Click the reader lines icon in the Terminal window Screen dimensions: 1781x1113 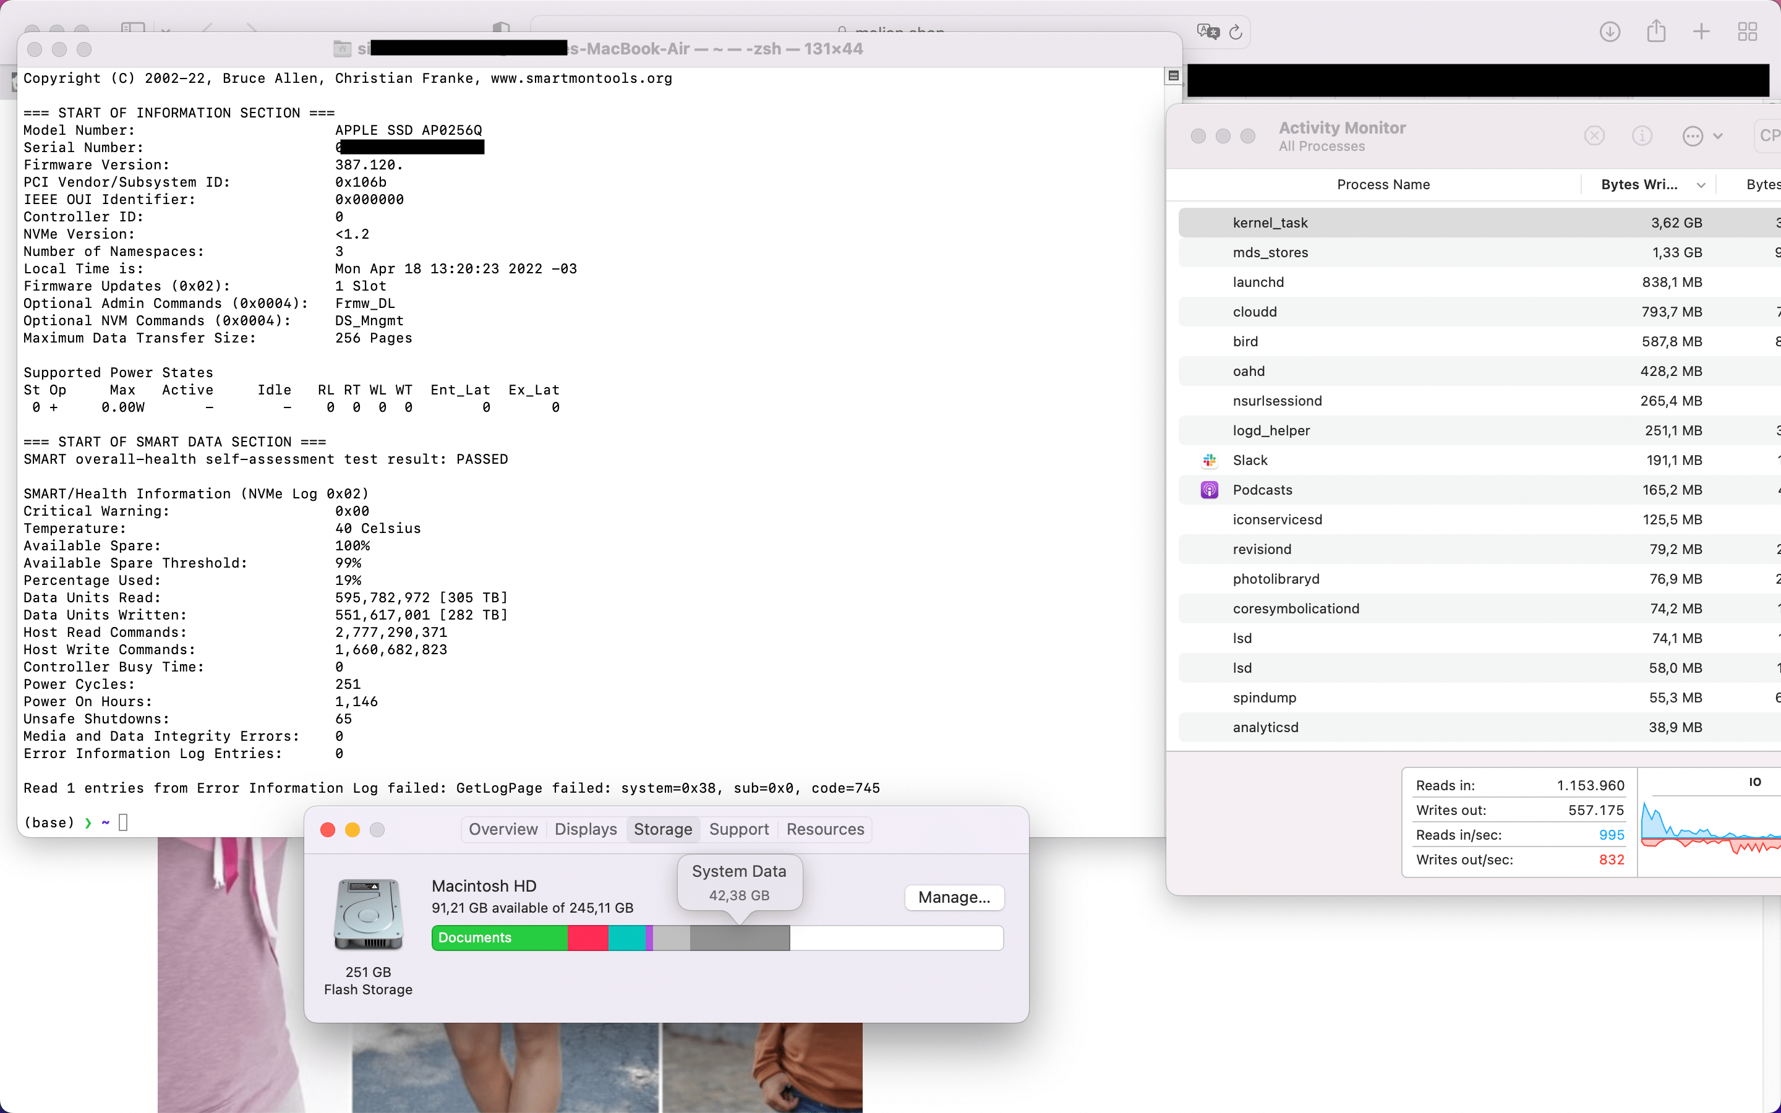coord(1173,76)
